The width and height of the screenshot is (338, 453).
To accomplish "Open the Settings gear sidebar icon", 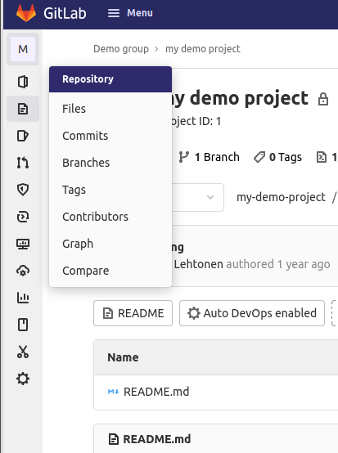I will tap(23, 379).
